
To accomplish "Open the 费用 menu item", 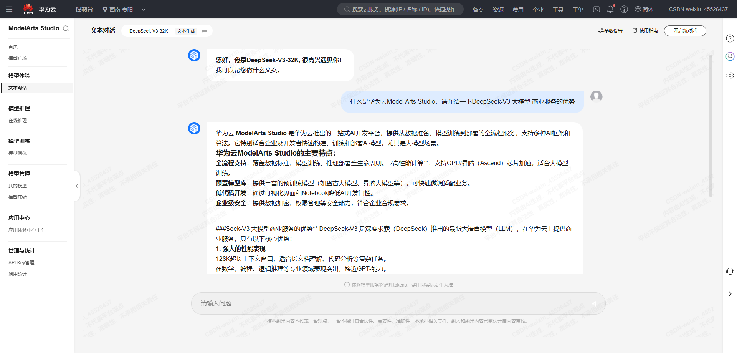I will tap(518, 9).
